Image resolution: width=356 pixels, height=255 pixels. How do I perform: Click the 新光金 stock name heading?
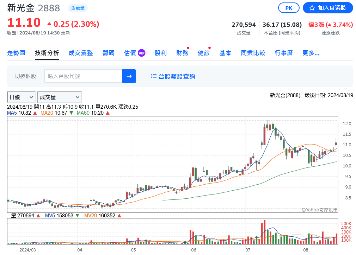point(21,8)
